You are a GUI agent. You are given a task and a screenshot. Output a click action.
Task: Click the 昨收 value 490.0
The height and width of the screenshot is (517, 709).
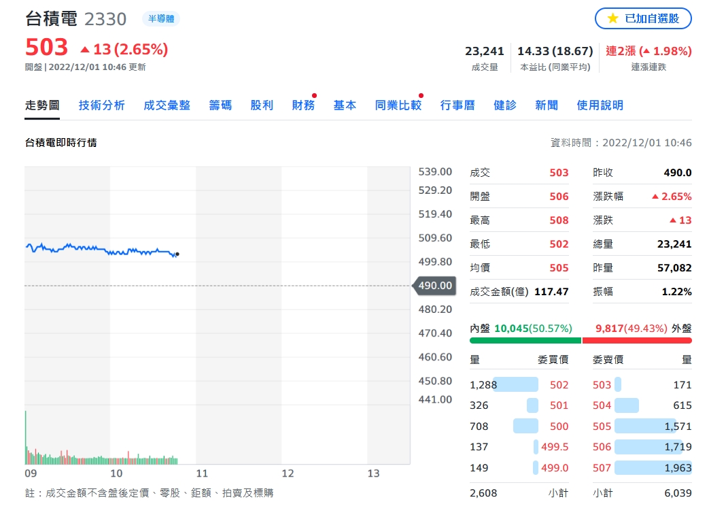[x=677, y=173]
